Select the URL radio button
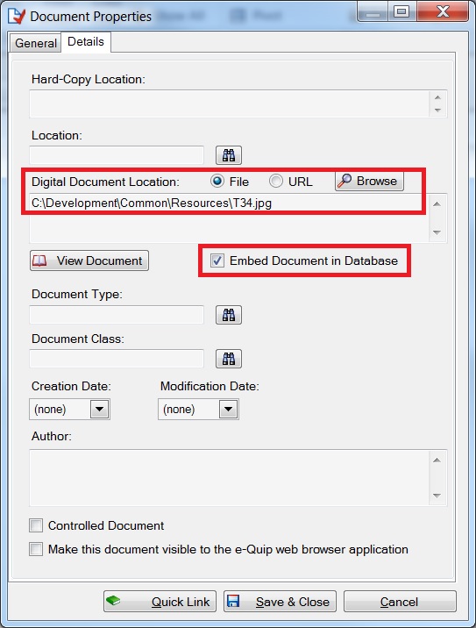 point(276,182)
